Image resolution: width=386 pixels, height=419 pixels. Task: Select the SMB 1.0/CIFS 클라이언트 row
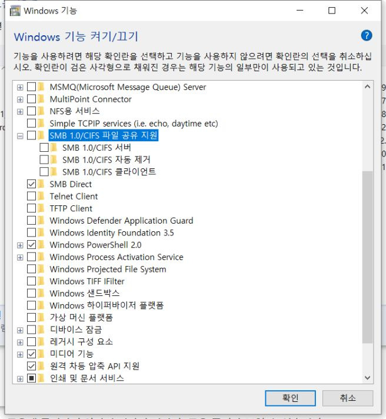109,172
